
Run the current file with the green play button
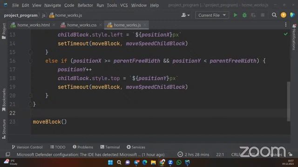[x=235, y=15]
